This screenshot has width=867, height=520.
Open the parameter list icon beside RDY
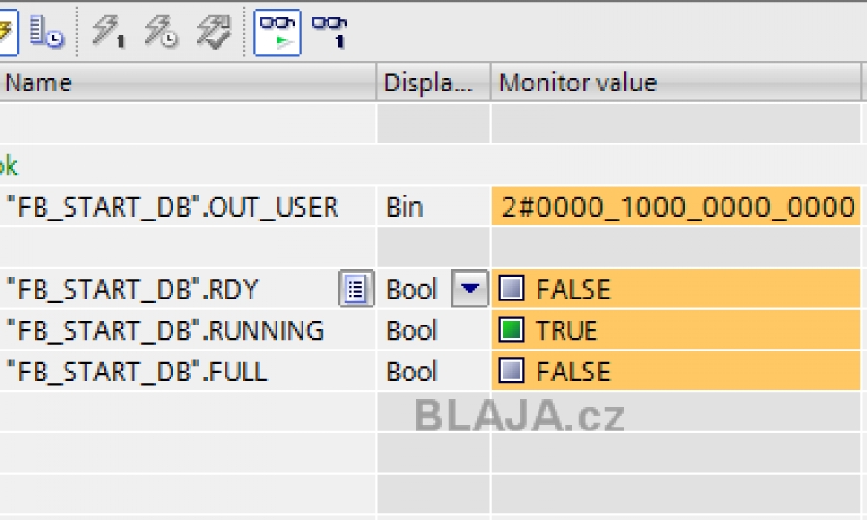coord(355,289)
